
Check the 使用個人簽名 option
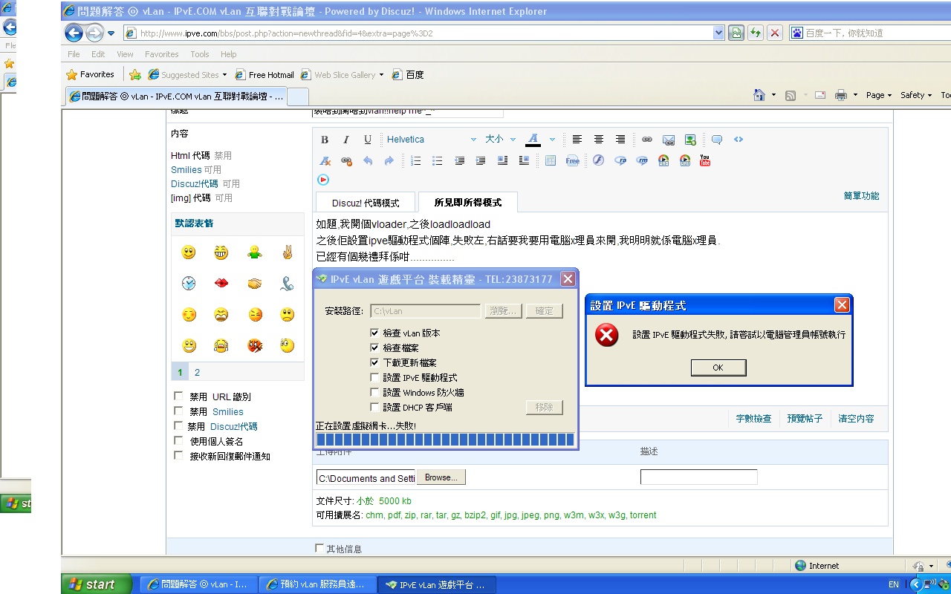point(178,441)
